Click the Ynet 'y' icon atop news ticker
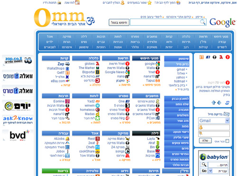Viewport: 237px width, 176px height. click(x=228, y=57)
